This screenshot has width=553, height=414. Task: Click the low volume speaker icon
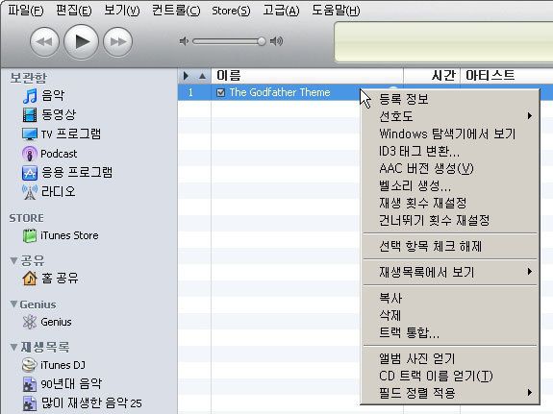point(184,41)
